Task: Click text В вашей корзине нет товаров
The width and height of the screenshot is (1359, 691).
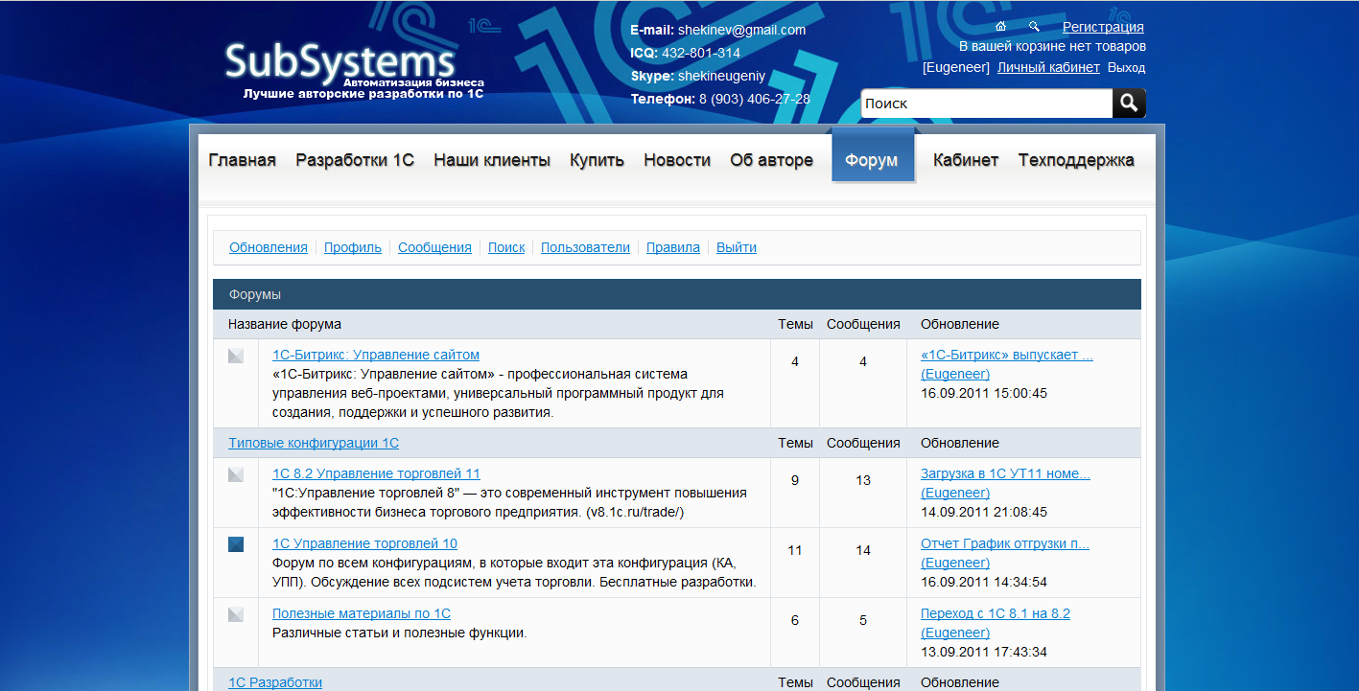Action: point(1052,46)
